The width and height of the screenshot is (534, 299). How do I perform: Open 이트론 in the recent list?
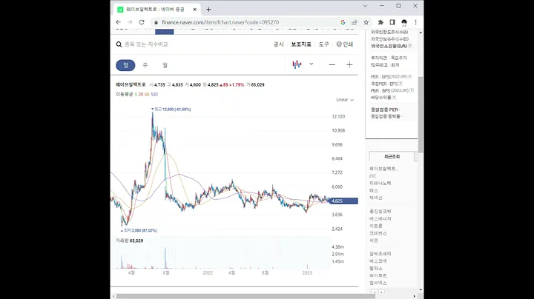pyautogui.click(x=375, y=226)
